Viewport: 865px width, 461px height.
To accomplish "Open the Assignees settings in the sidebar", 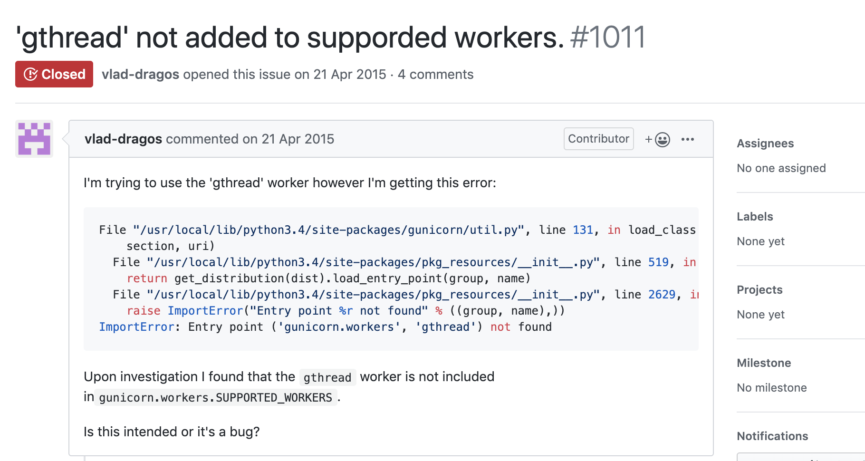I will tap(765, 143).
